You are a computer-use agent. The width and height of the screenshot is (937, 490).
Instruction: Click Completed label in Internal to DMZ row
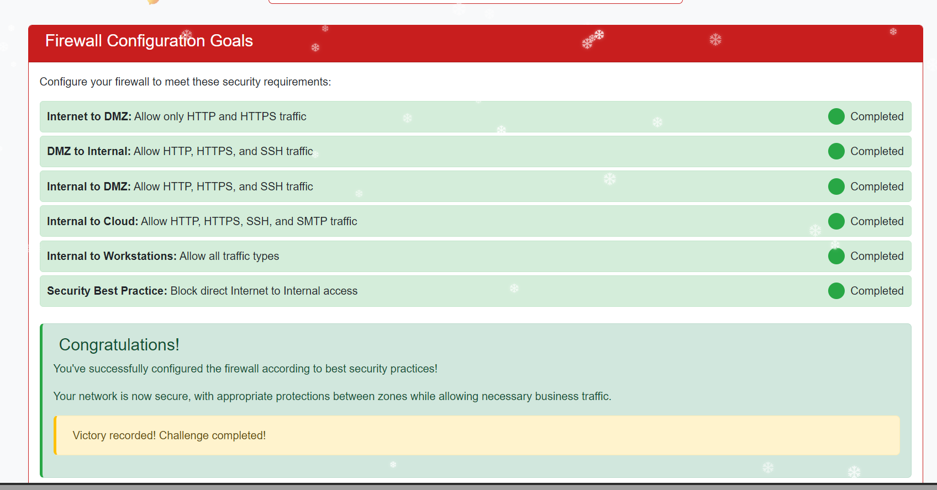point(877,187)
